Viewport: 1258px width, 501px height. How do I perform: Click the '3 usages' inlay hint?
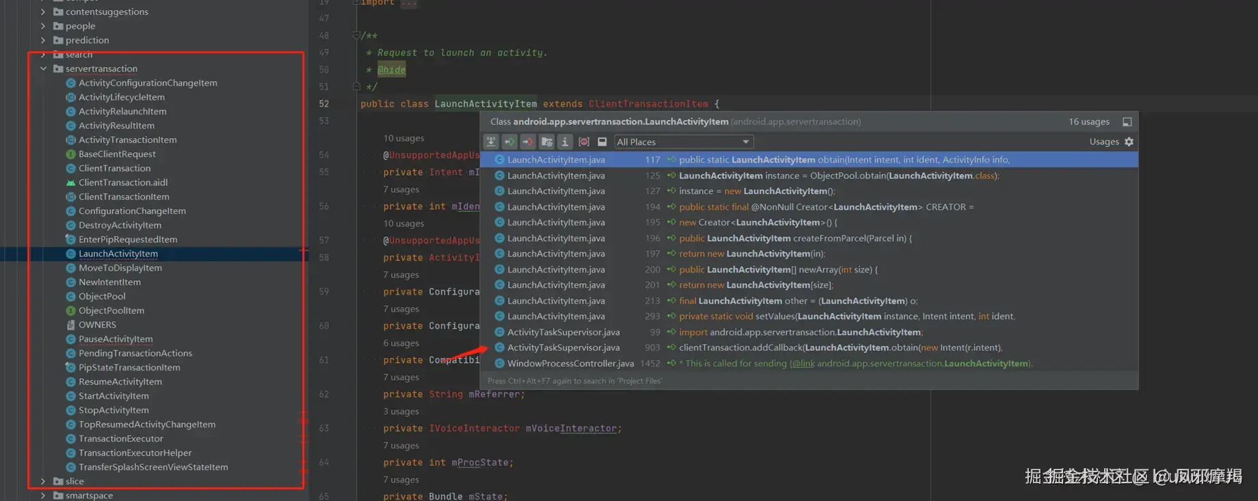pos(401,411)
